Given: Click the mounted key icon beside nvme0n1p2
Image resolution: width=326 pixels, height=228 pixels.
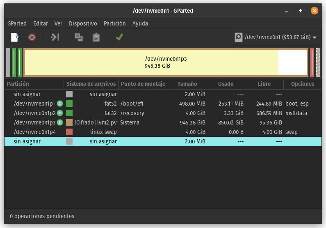Looking at the screenshot, I should click(60, 113).
